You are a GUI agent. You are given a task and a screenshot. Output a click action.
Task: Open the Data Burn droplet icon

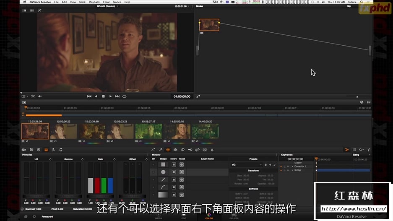tap(212, 150)
